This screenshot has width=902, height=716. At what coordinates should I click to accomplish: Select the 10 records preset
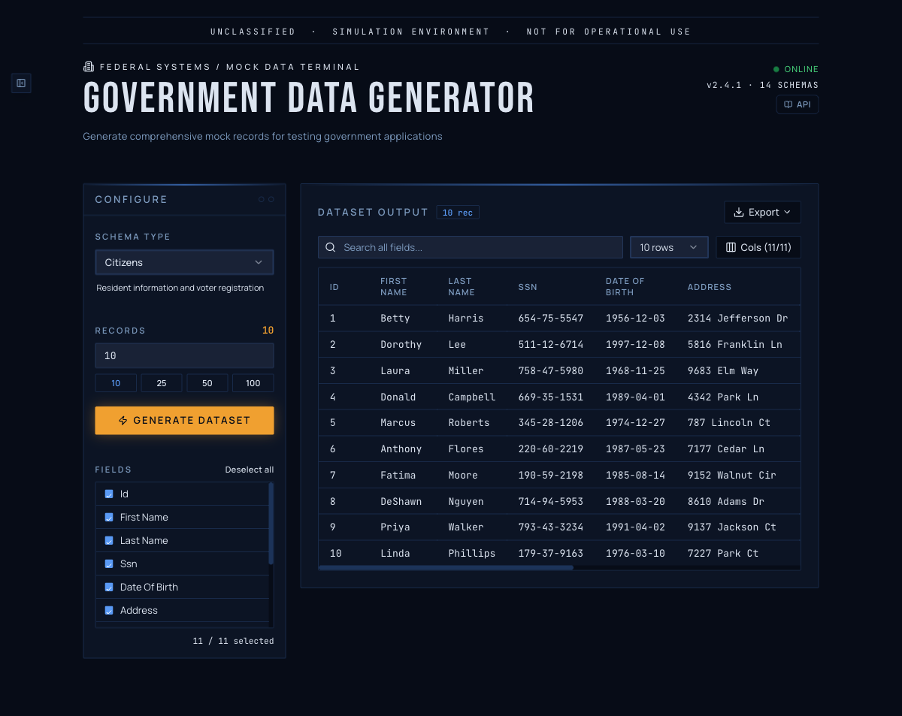116,383
